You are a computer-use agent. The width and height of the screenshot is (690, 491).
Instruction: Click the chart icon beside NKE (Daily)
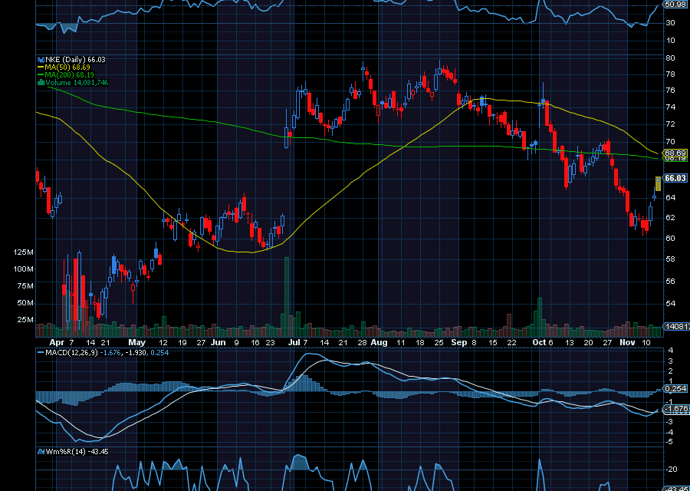[41, 59]
